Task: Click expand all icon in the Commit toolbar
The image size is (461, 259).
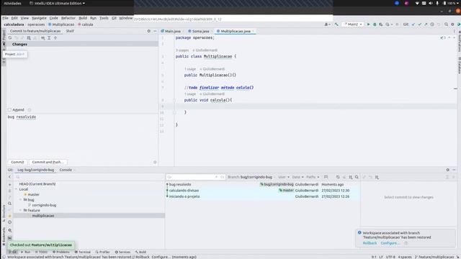Action: coord(49,38)
